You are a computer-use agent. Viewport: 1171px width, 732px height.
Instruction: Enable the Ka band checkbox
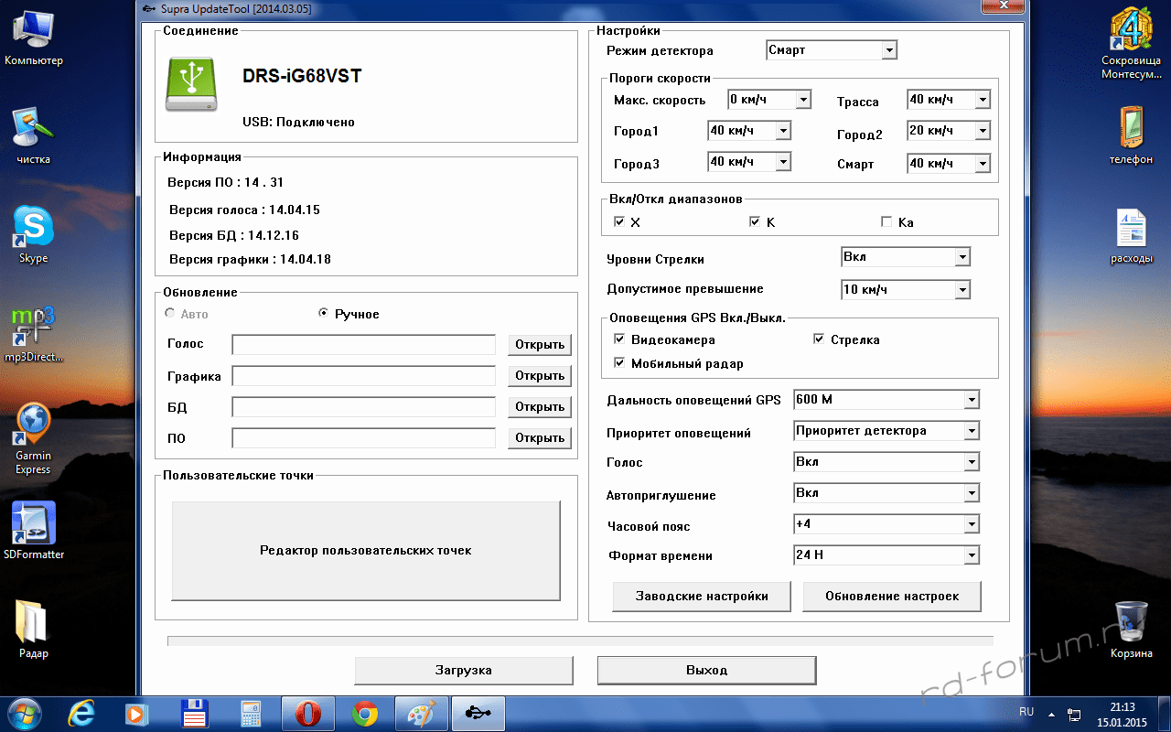click(x=886, y=222)
